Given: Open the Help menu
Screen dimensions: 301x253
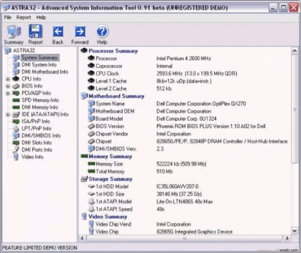Looking at the screenshot, I should click(41, 17).
